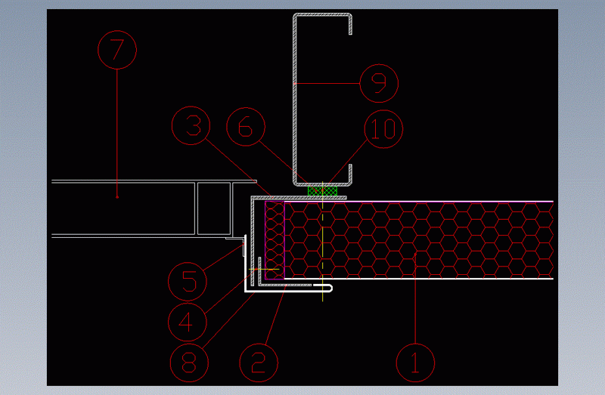Click the rounded hook end of the bottom trim
605x395 pixels.
[330, 288]
